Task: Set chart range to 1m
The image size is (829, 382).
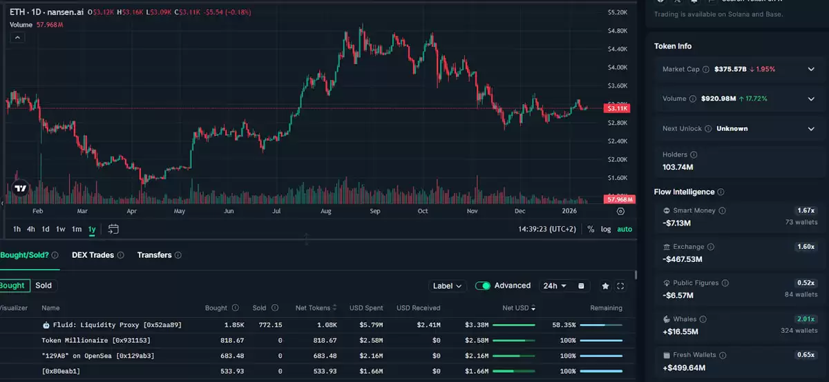Action: coord(77,229)
